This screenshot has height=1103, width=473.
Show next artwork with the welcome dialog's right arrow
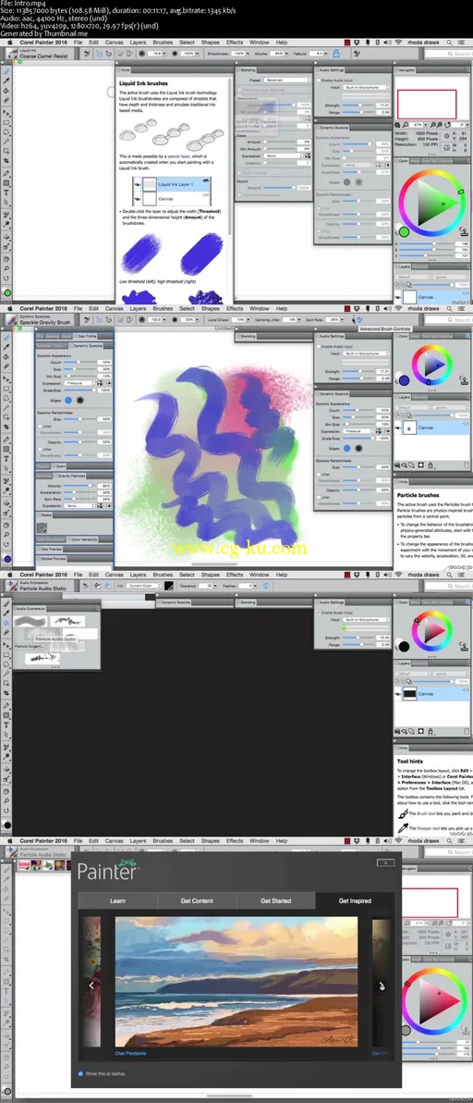tap(382, 985)
